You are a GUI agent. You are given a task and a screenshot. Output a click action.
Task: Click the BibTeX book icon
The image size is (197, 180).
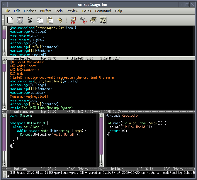[93, 20]
